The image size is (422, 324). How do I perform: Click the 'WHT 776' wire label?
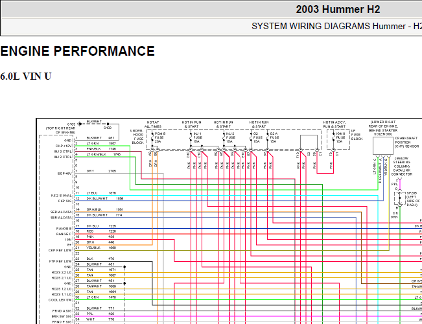100,319
